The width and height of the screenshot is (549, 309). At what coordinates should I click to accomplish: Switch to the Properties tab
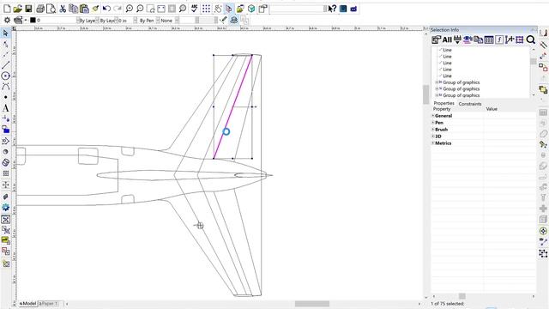coord(443,103)
